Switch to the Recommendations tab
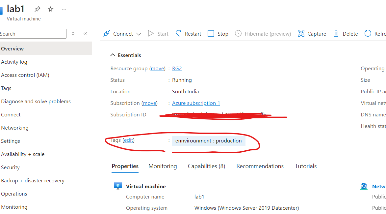The width and height of the screenshot is (386, 214). coord(260,166)
